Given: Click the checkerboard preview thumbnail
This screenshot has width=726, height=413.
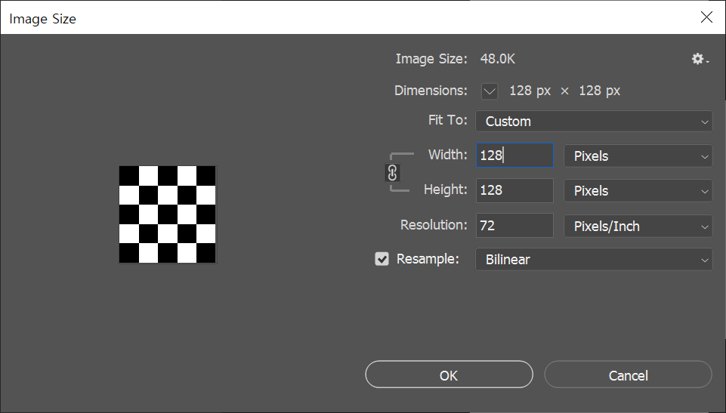Looking at the screenshot, I should click(x=168, y=214).
